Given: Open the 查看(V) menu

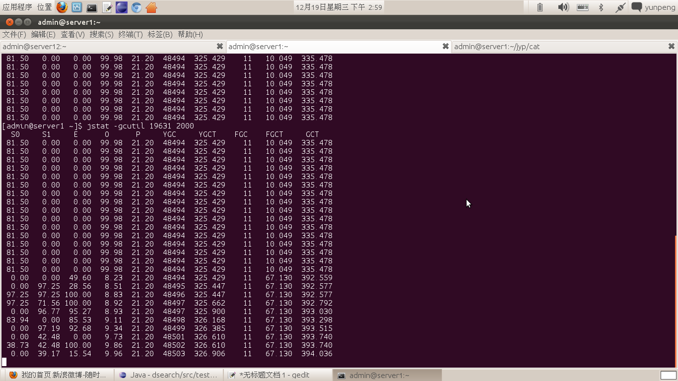Looking at the screenshot, I should pos(72,34).
